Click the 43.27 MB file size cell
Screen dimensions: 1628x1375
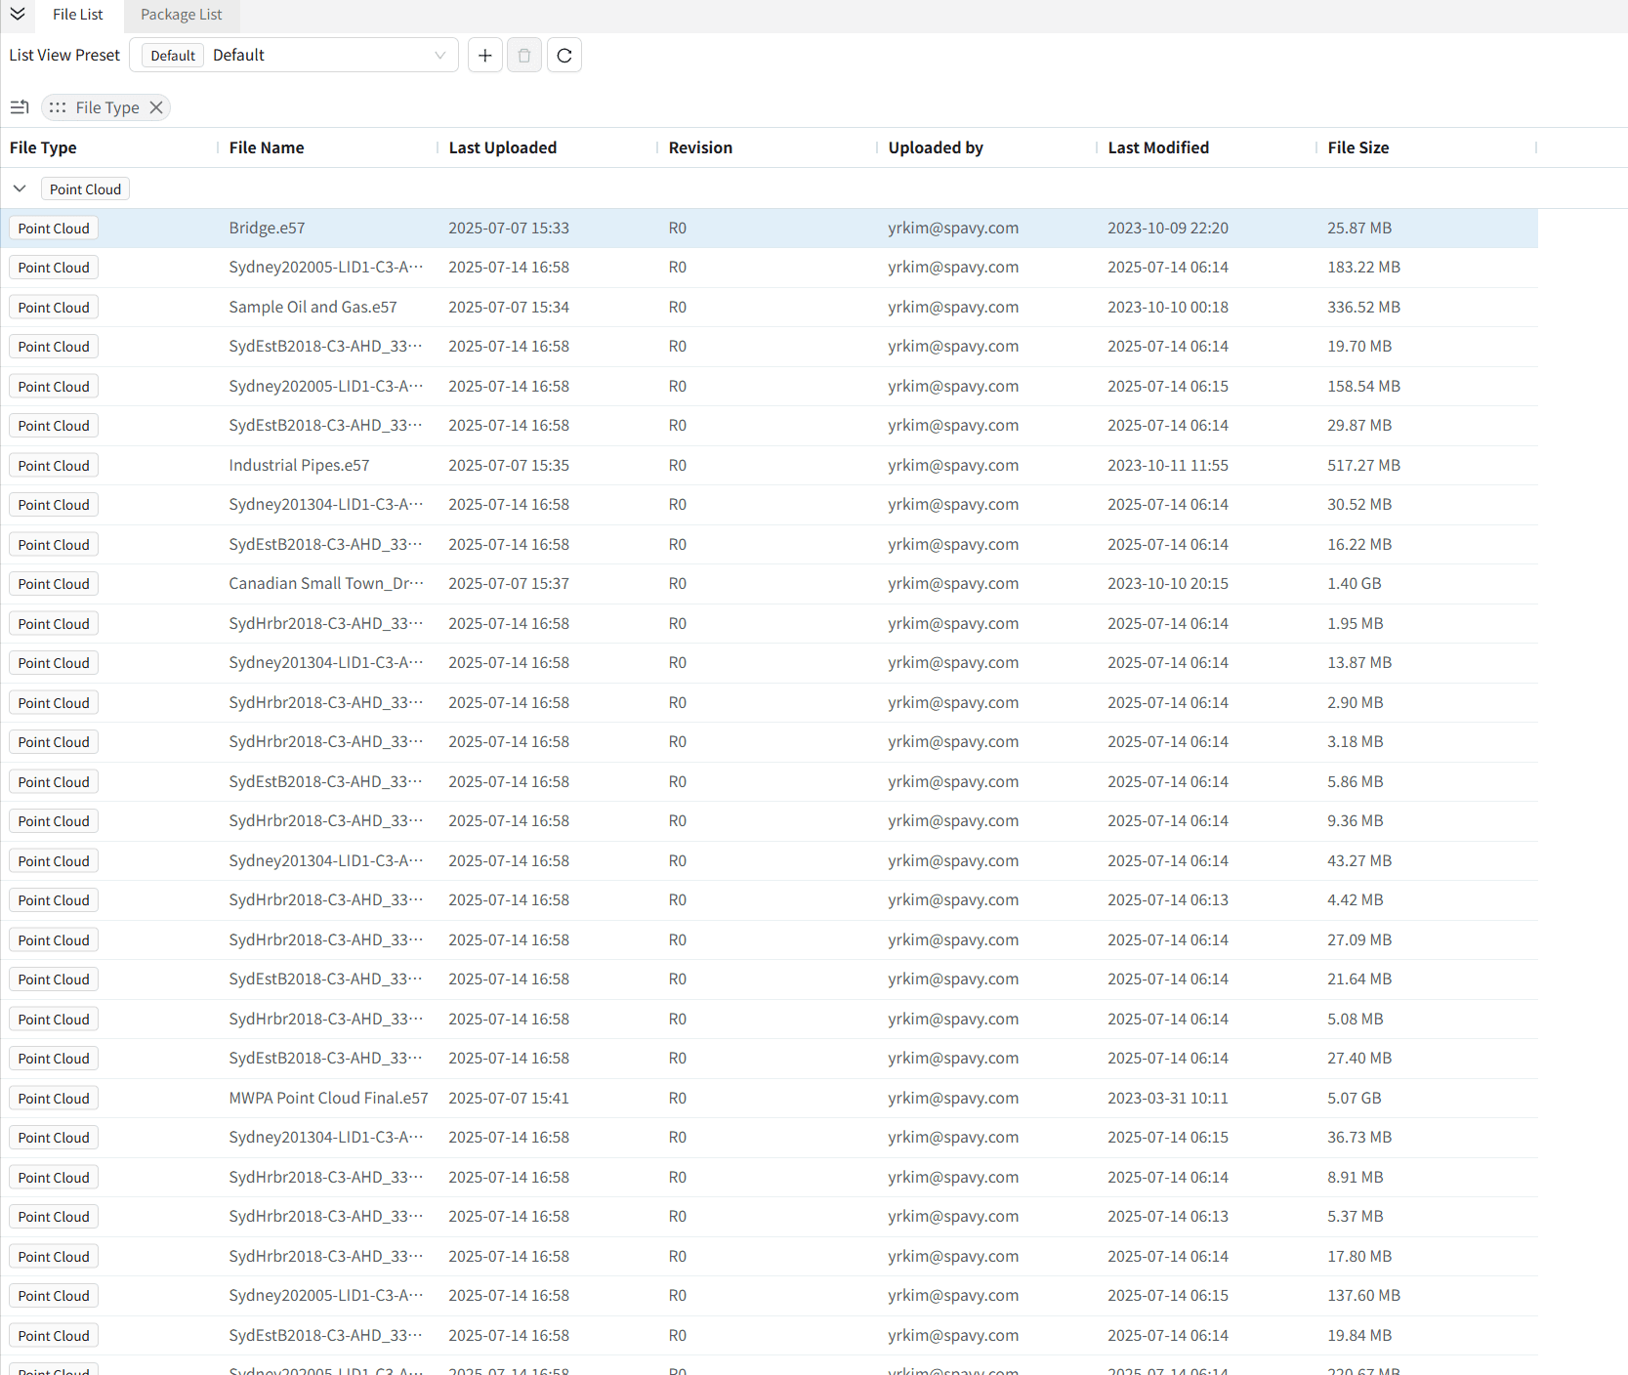point(1359,860)
